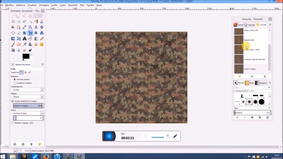Switch to the Tracciati tab
Screen dimensions: 283x159
point(249,25)
